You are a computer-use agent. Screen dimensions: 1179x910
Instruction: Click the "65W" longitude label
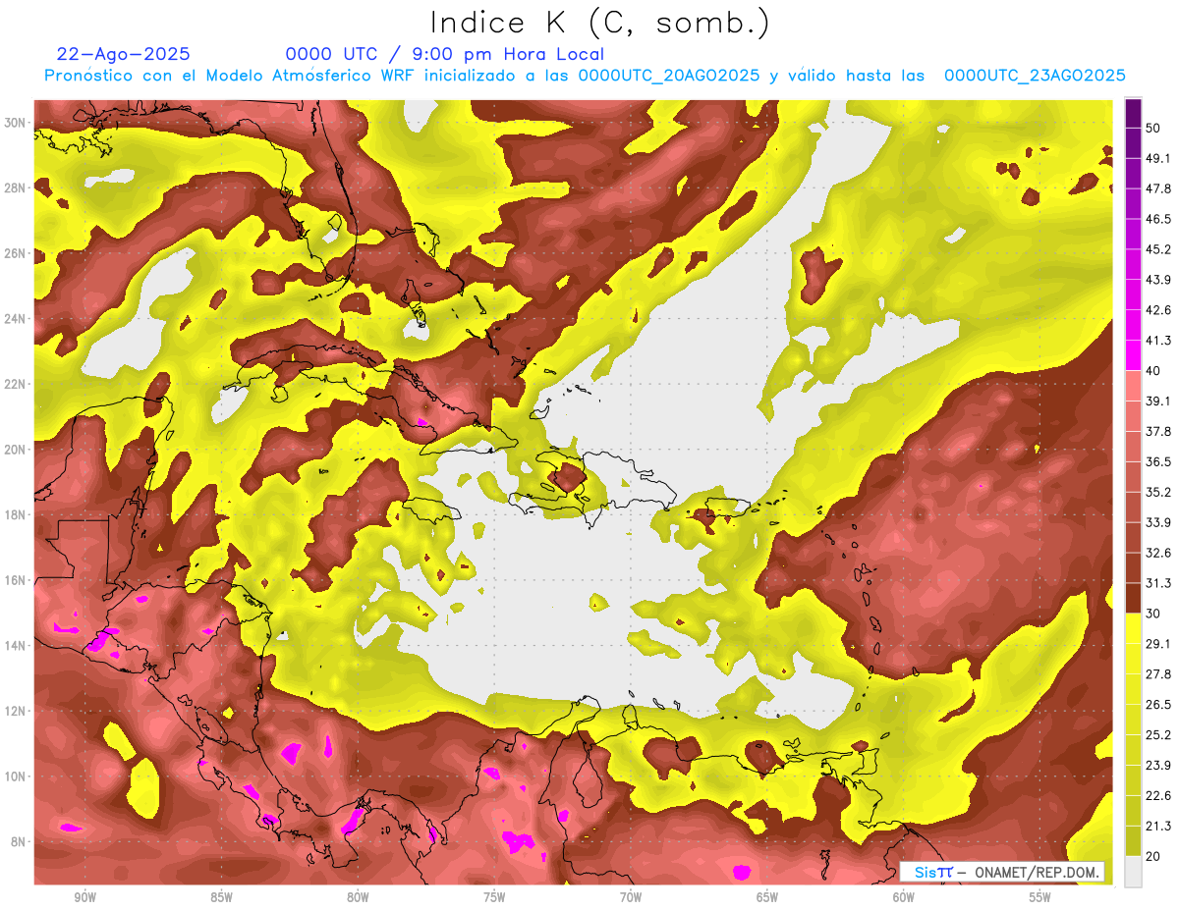click(x=767, y=897)
